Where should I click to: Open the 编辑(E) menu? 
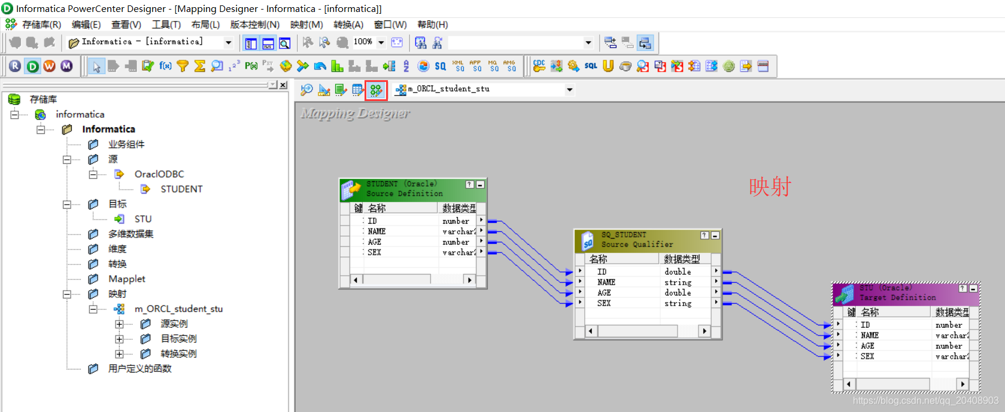click(86, 25)
